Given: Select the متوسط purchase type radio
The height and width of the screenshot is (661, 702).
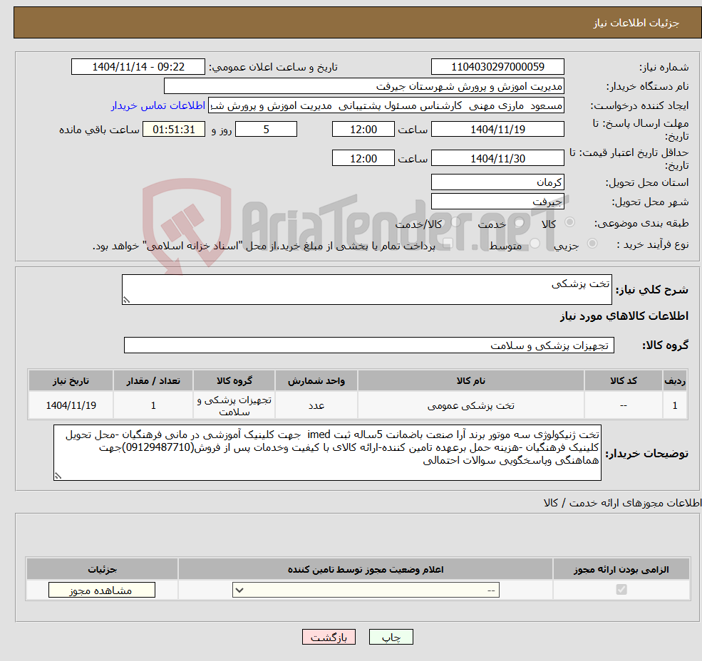Looking at the screenshot, I should pos(535,244).
